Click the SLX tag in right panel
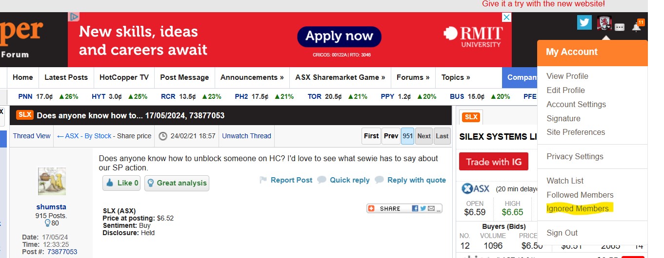 (x=471, y=117)
